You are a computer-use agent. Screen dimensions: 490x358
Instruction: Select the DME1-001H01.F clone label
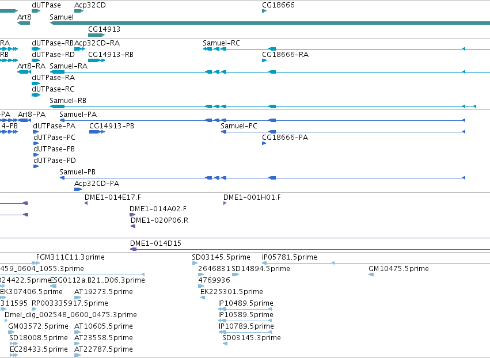coord(252,197)
